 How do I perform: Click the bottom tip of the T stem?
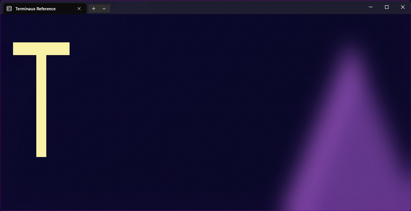point(41,155)
